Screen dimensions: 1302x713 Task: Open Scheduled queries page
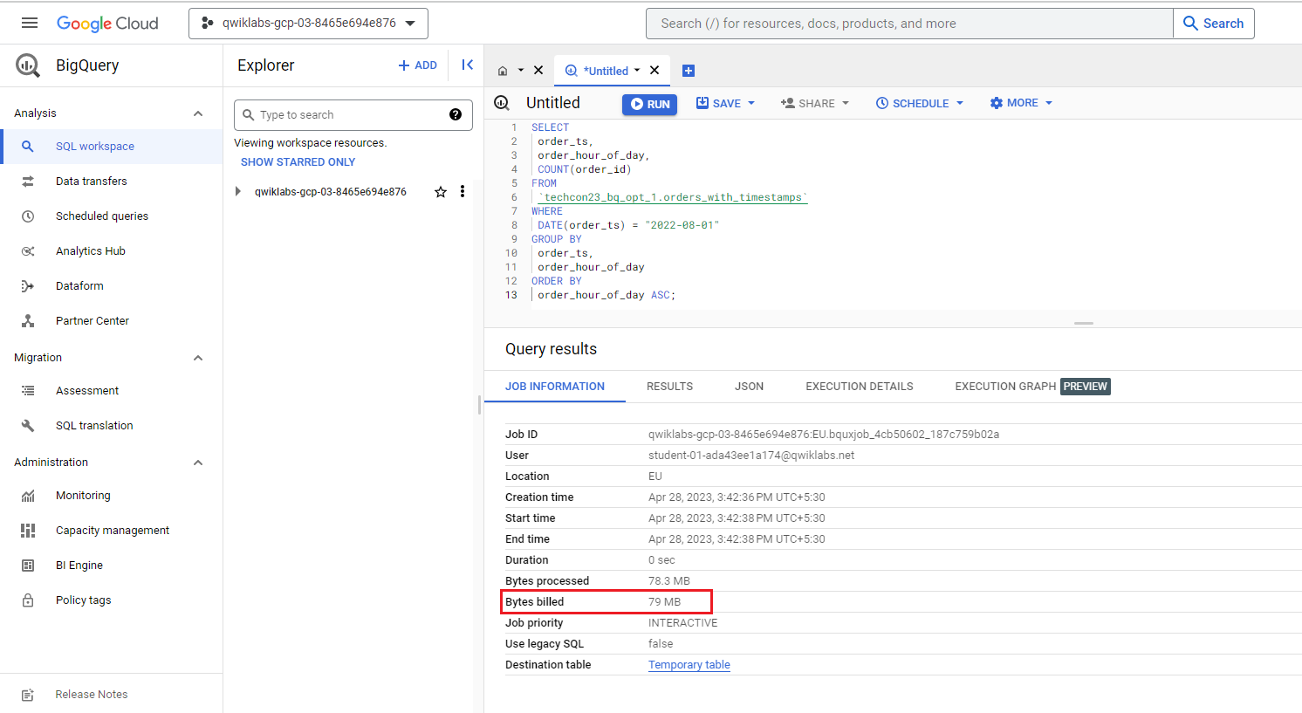coord(112,216)
